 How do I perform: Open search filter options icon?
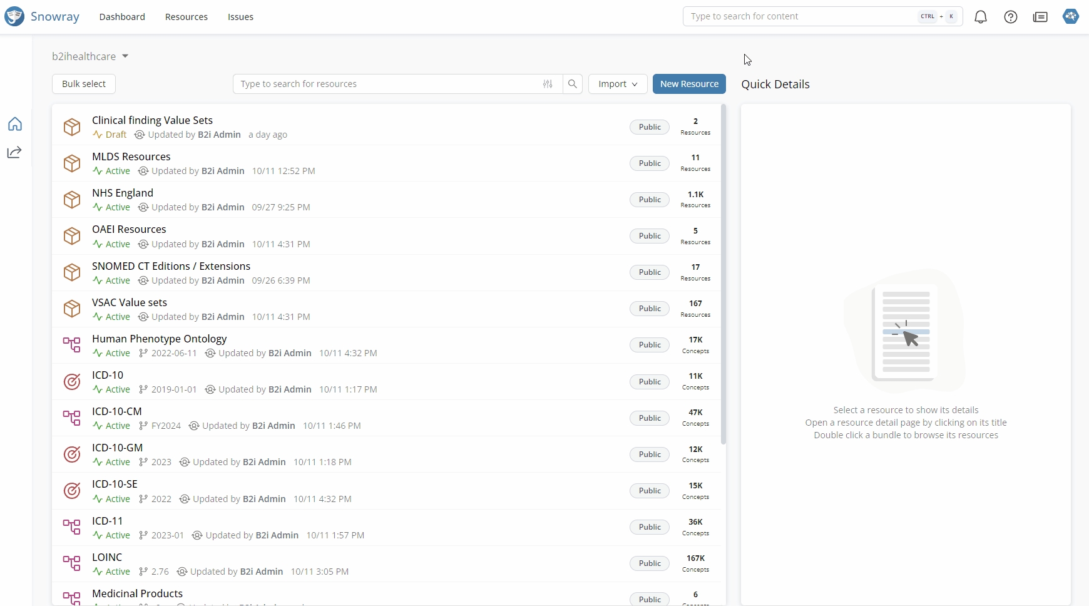[x=548, y=84]
